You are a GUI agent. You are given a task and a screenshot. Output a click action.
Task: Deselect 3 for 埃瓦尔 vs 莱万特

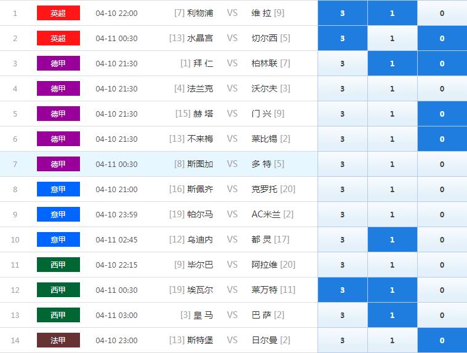pyautogui.click(x=343, y=290)
